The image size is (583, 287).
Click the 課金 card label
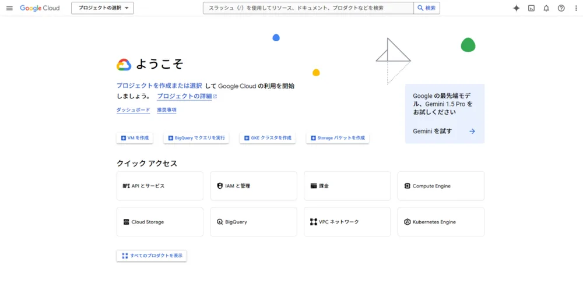324,186
